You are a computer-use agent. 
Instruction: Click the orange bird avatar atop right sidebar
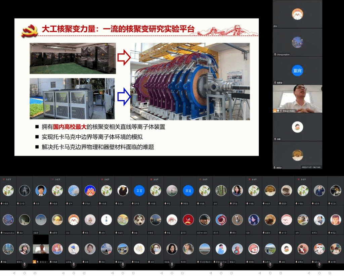point(297,14)
